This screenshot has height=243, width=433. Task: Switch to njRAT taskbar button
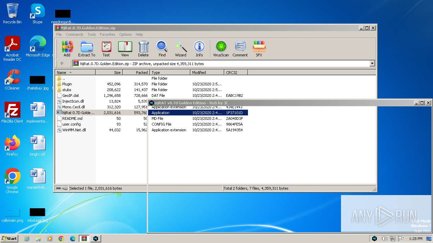[96, 239]
